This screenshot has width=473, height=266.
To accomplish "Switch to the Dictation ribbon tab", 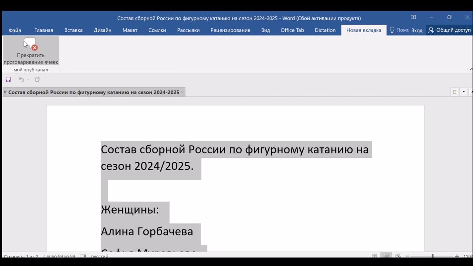I will pyautogui.click(x=325, y=30).
